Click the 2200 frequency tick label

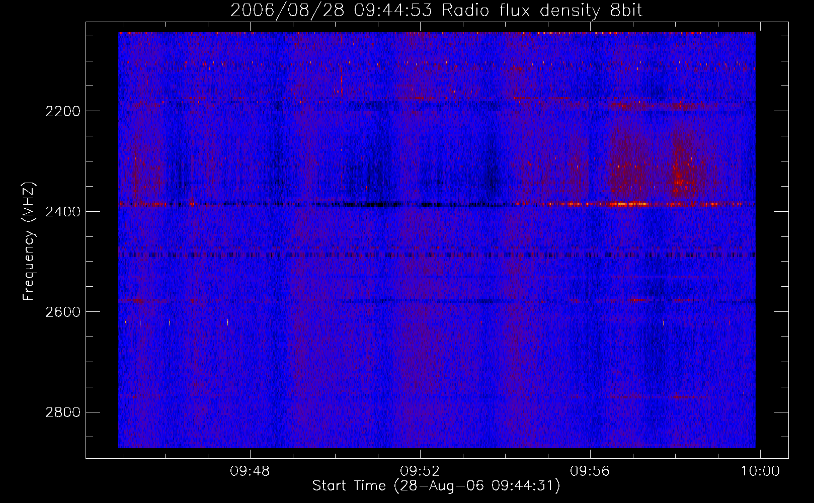[63, 111]
